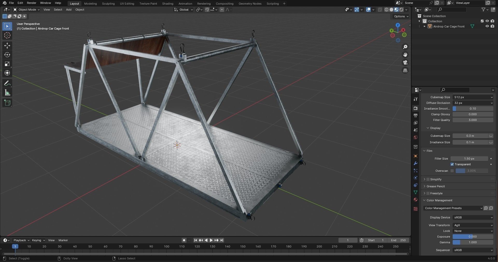Choose the Select Box tool

point(7,26)
